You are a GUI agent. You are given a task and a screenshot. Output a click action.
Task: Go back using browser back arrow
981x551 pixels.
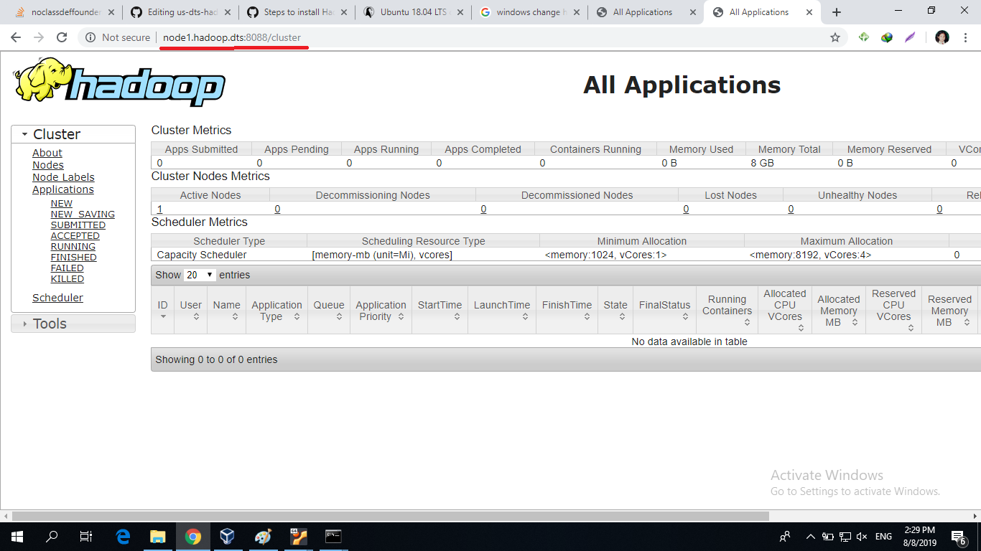[16, 37]
